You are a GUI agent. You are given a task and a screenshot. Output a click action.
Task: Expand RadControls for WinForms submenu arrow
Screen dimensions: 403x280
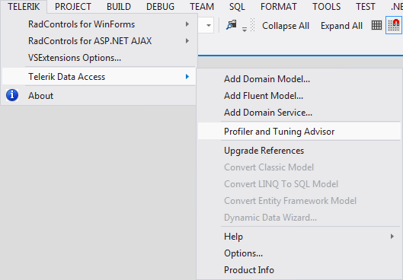(187, 24)
